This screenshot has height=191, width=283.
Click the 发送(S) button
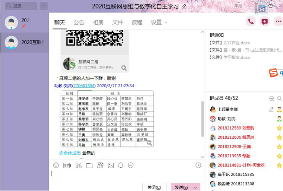pyautogui.click(x=181, y=188)
